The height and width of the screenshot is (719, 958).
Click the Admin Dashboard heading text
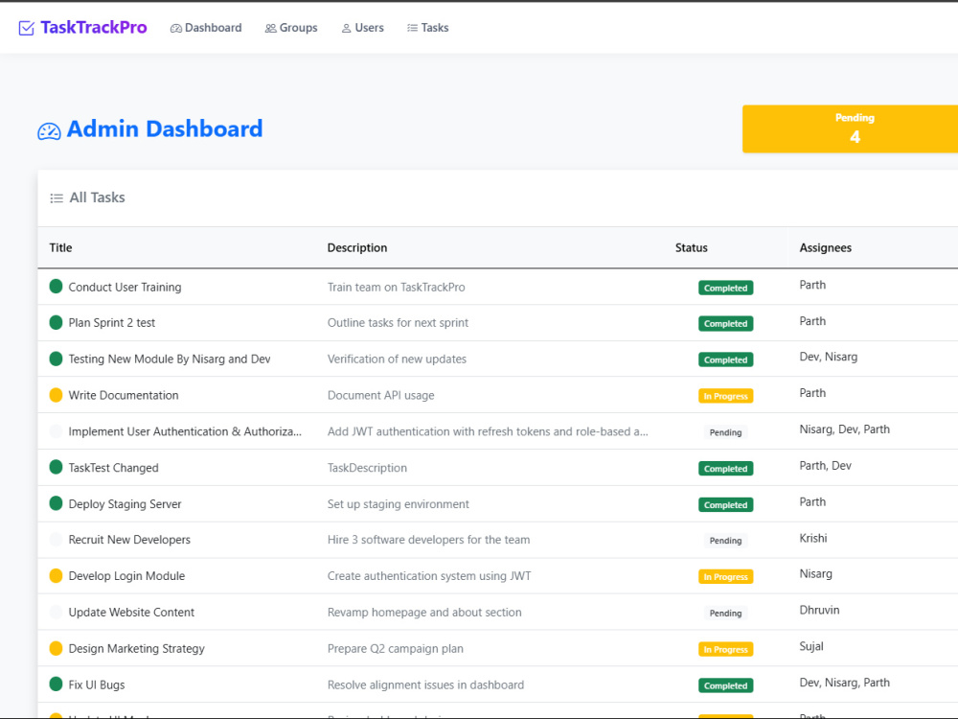[165, 129]
